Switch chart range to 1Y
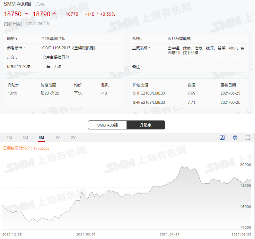The image size is (255, 239). (x=57, y=138)
